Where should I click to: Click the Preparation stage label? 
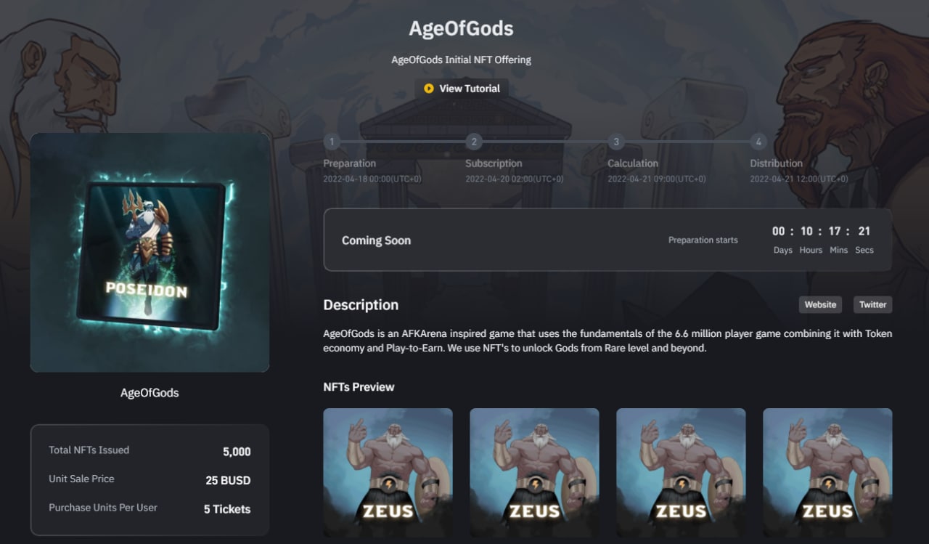click(350, 163)
